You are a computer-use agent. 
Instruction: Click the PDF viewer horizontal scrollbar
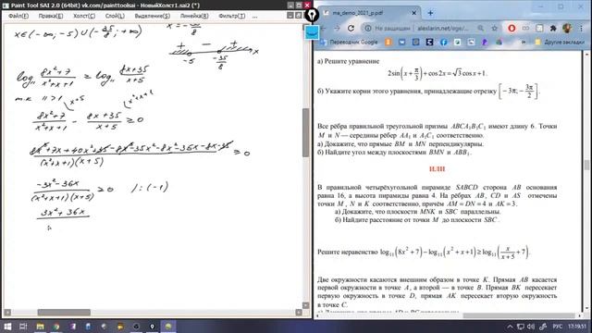[519, 315]
